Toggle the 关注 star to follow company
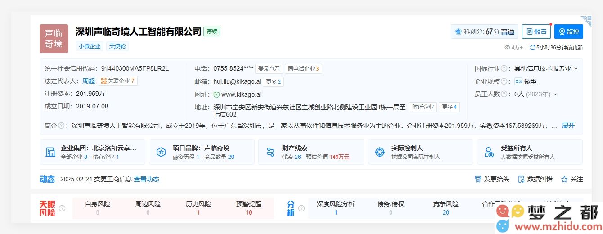The width and height of the screenshot is (603, 234). (564, 179)
